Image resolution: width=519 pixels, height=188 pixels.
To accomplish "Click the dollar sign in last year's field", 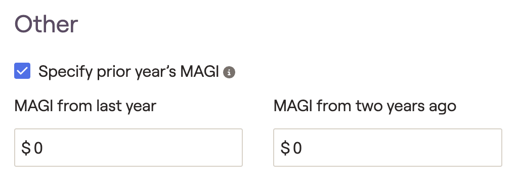I will (x=26, y=148).
